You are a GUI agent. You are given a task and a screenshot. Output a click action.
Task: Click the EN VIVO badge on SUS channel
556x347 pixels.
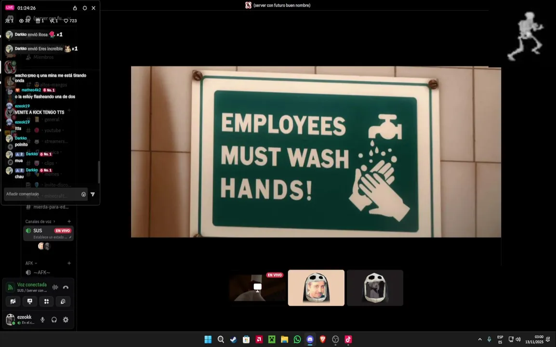pyautogui.click(x=63, y=231)
